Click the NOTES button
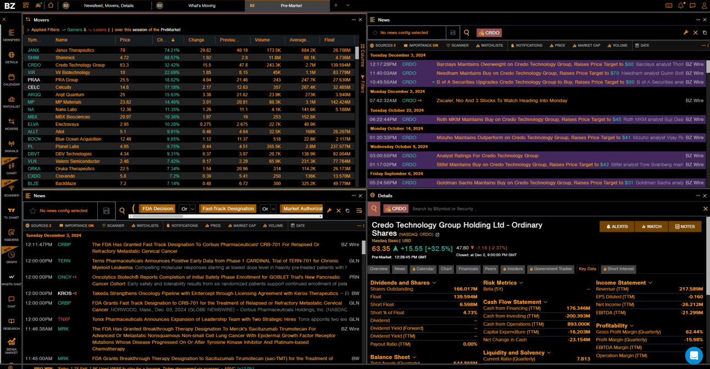 (685, 226)
